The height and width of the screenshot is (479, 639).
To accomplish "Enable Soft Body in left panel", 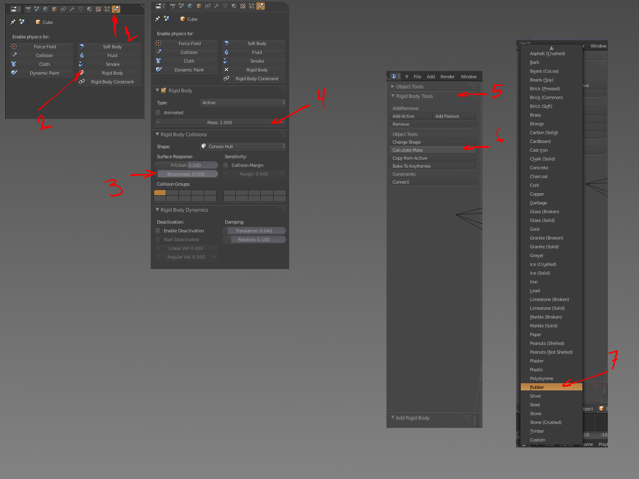I will pyautogui.click(x=109, y=47).
